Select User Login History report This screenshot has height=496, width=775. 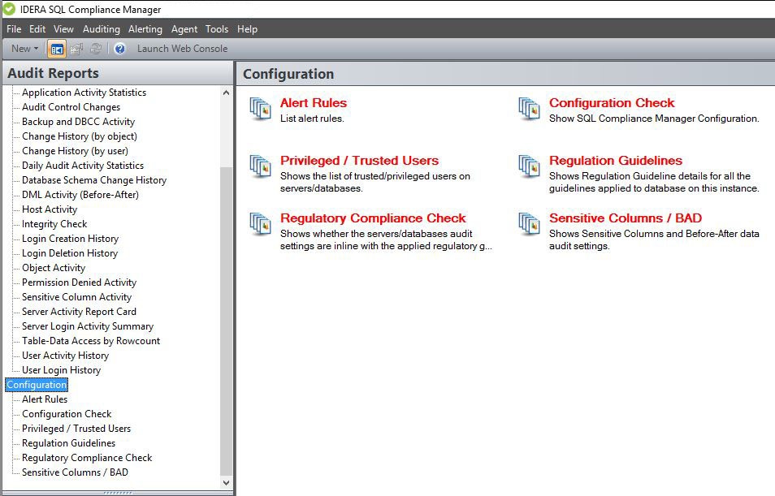tap(61, 370)
